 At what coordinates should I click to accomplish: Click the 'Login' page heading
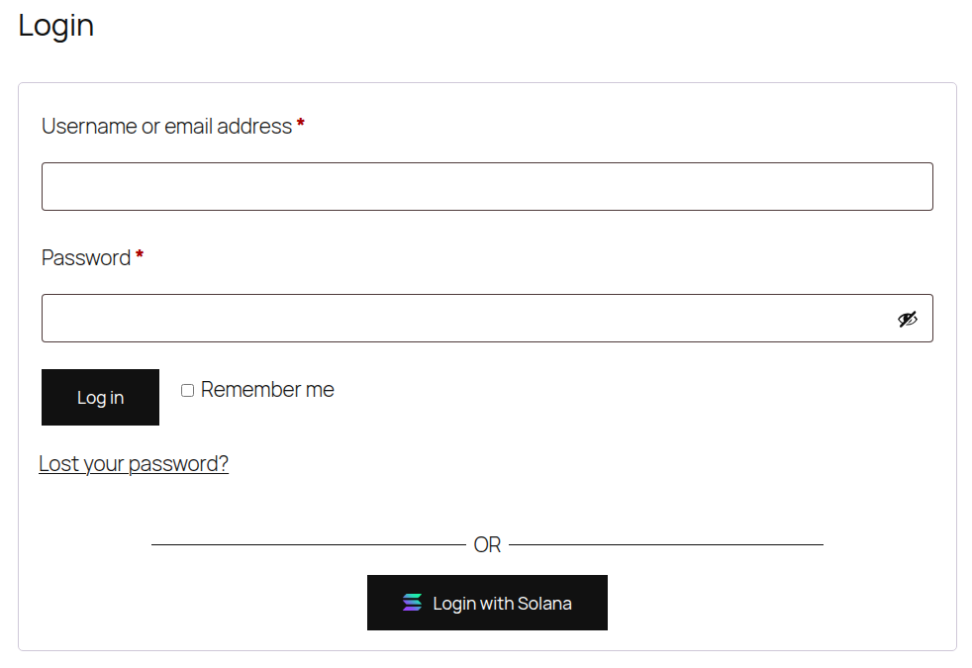coord(56,26)
